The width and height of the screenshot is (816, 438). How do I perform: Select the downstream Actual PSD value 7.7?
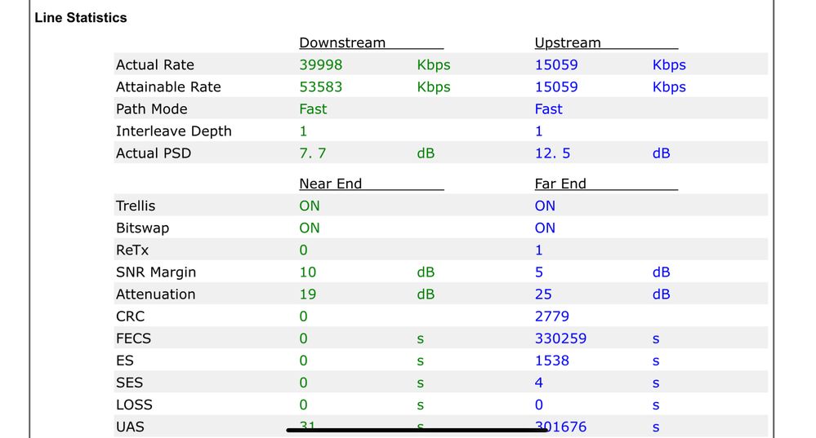[x=314, y=153]
